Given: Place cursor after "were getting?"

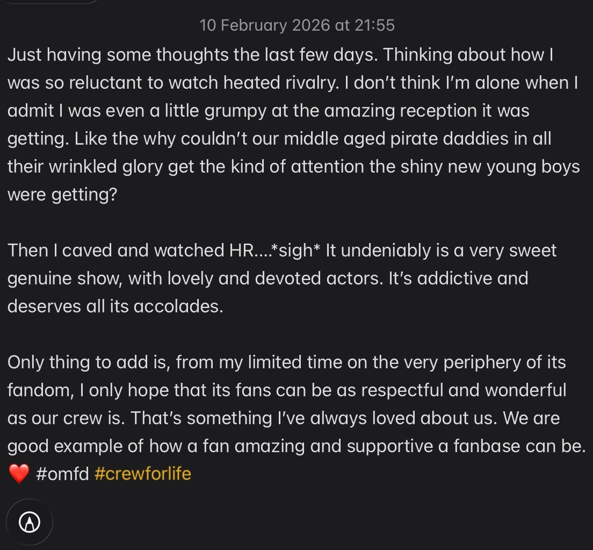Looking at the screenshot, I should point(118,195).
